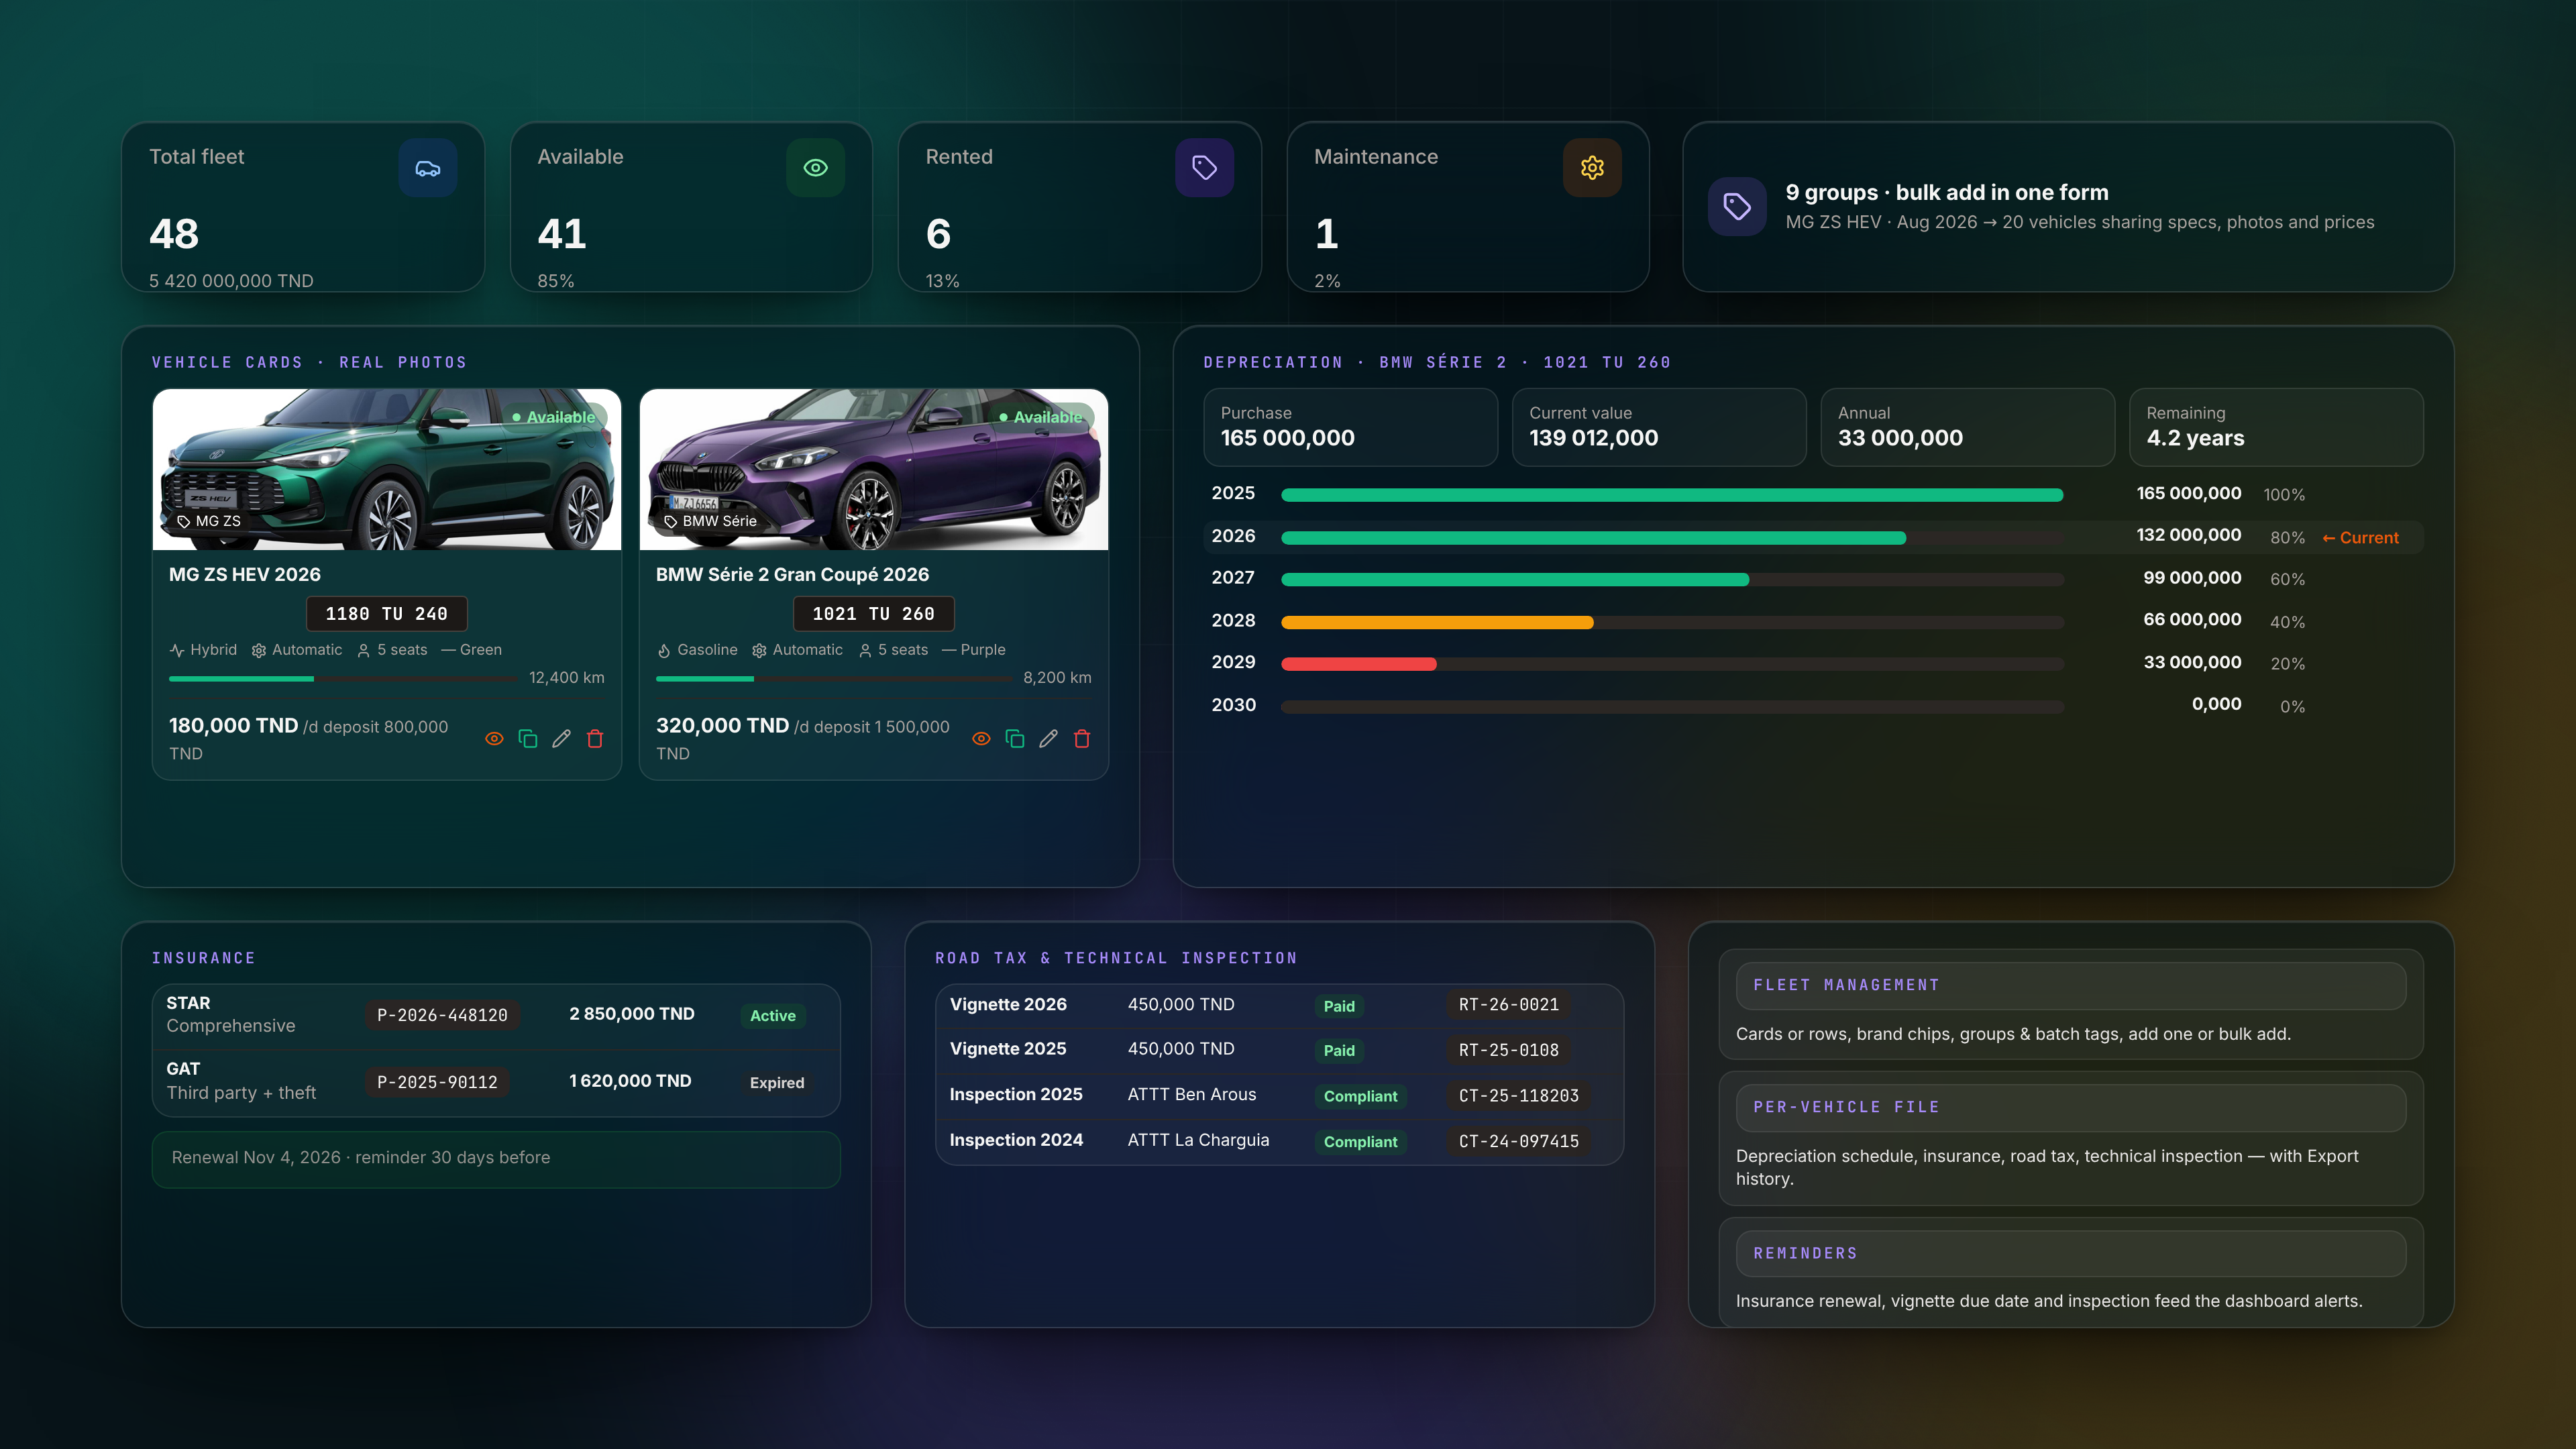
Task: Click reference CT-25-118203
Action: tap(1518, 1096)
